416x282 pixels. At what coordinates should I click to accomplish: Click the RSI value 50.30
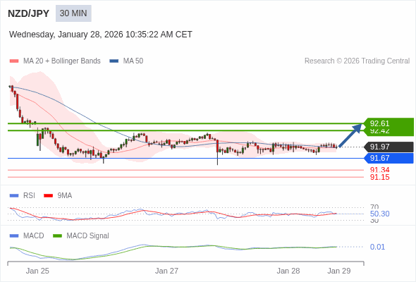[379, 214]
